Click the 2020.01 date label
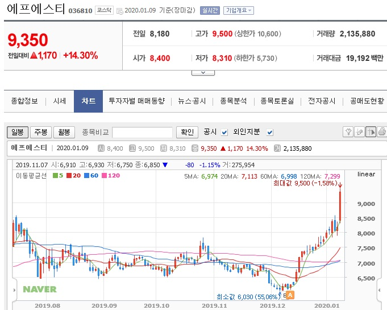 click(x=327, y=306)
